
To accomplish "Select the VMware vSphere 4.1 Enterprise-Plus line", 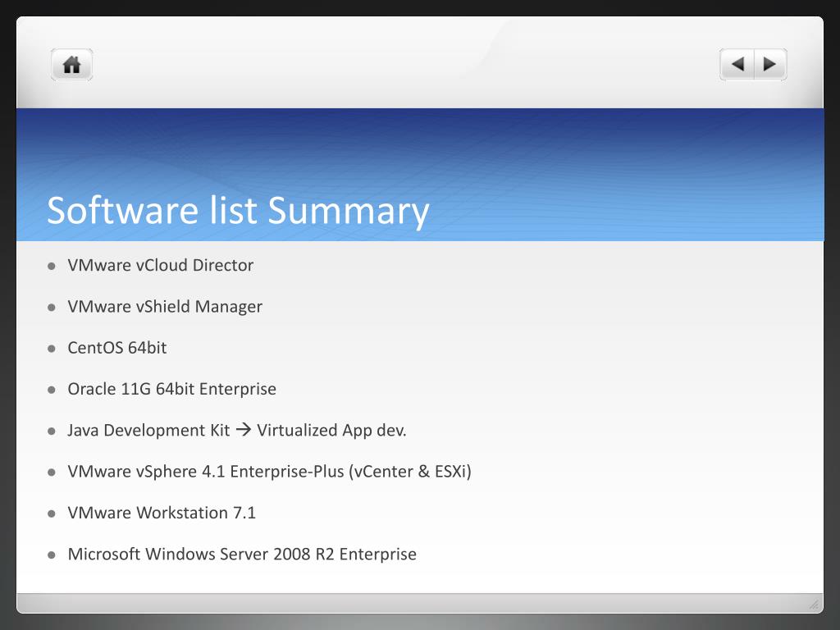I will [x=269, y=472].
